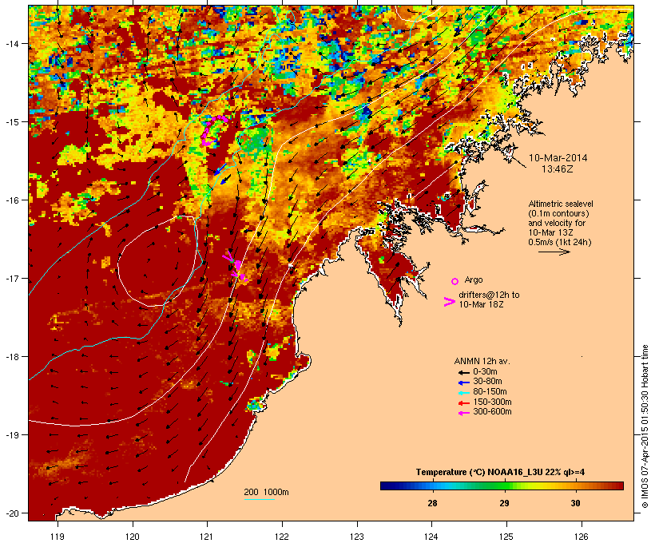
Task: Click the 'Altimetric sealevel' caption
Action: [561, 204]
